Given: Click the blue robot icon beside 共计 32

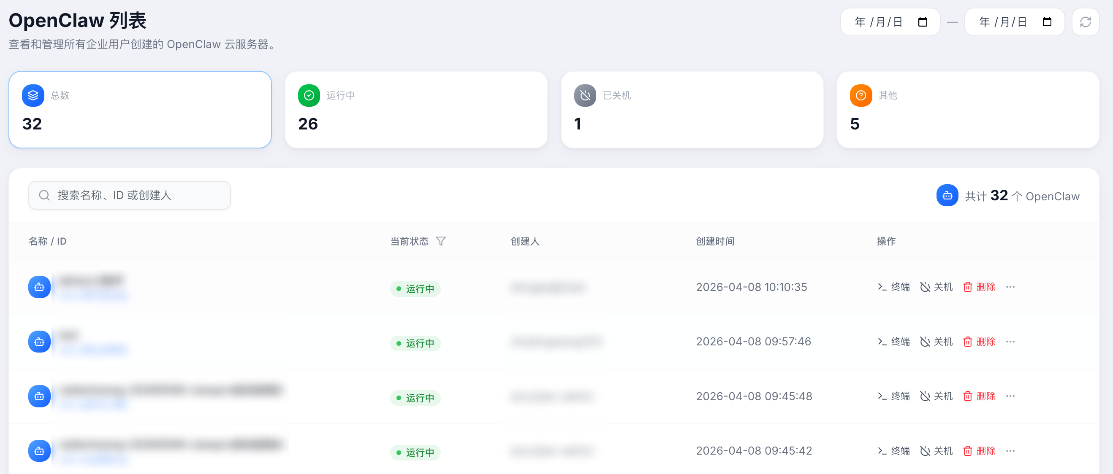Looking at the screenshot, I should [947, 196].
